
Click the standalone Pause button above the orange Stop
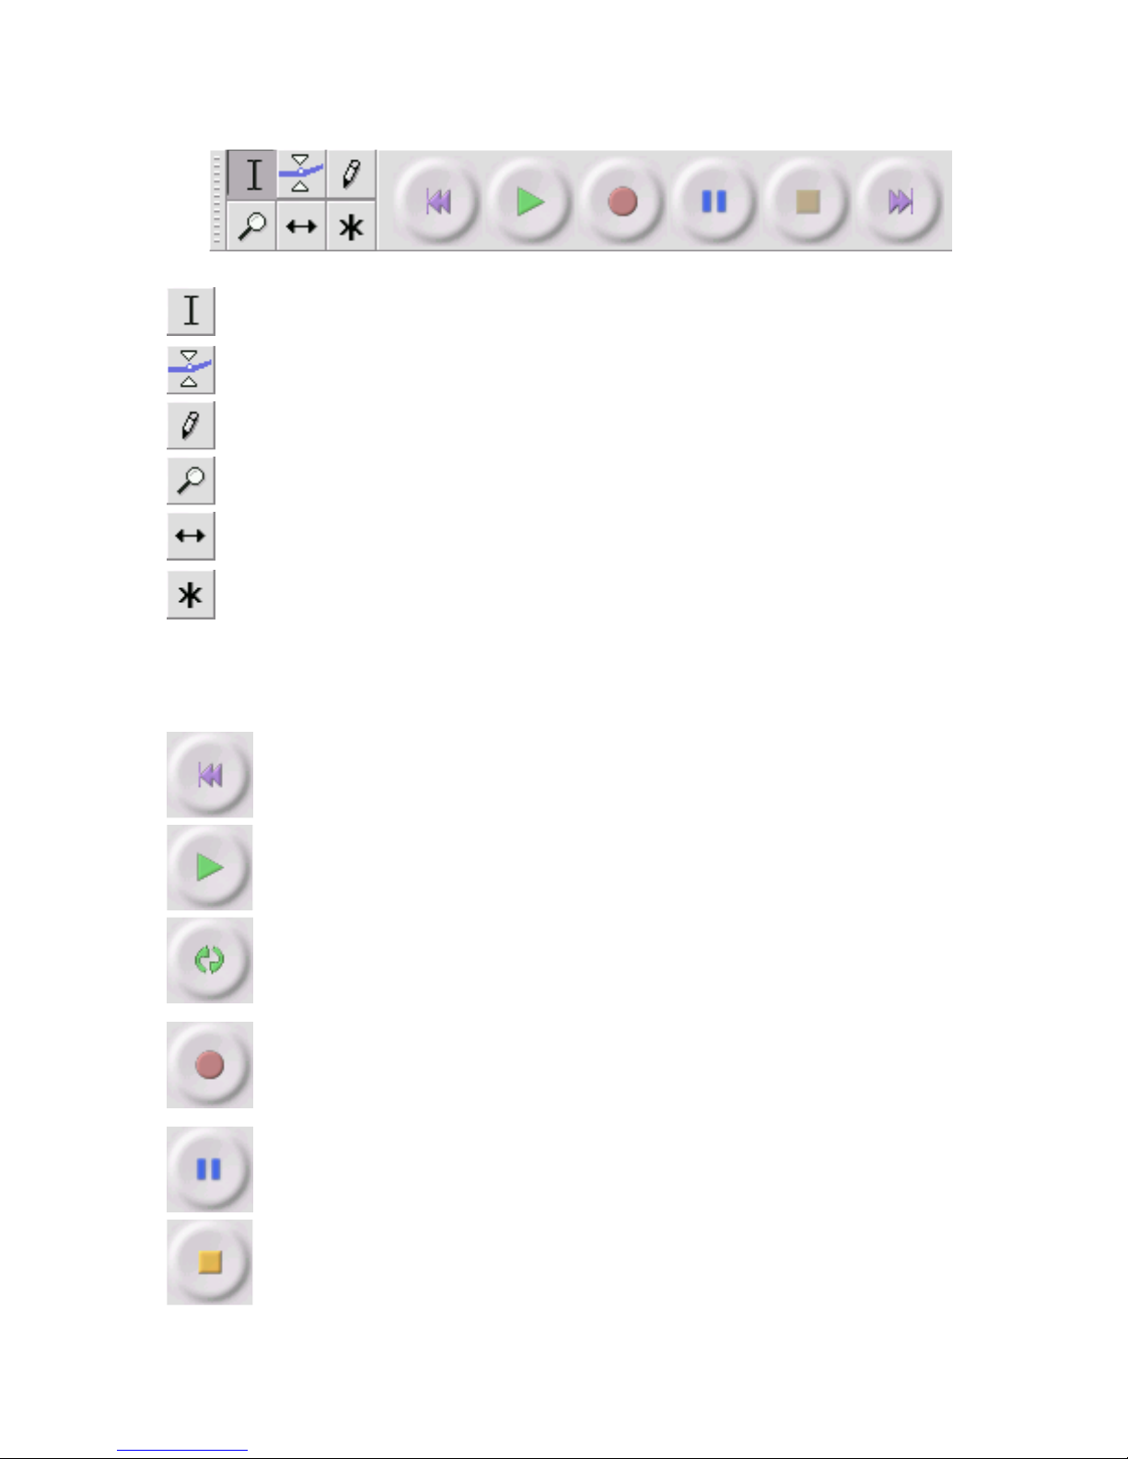coord(210,1169)
